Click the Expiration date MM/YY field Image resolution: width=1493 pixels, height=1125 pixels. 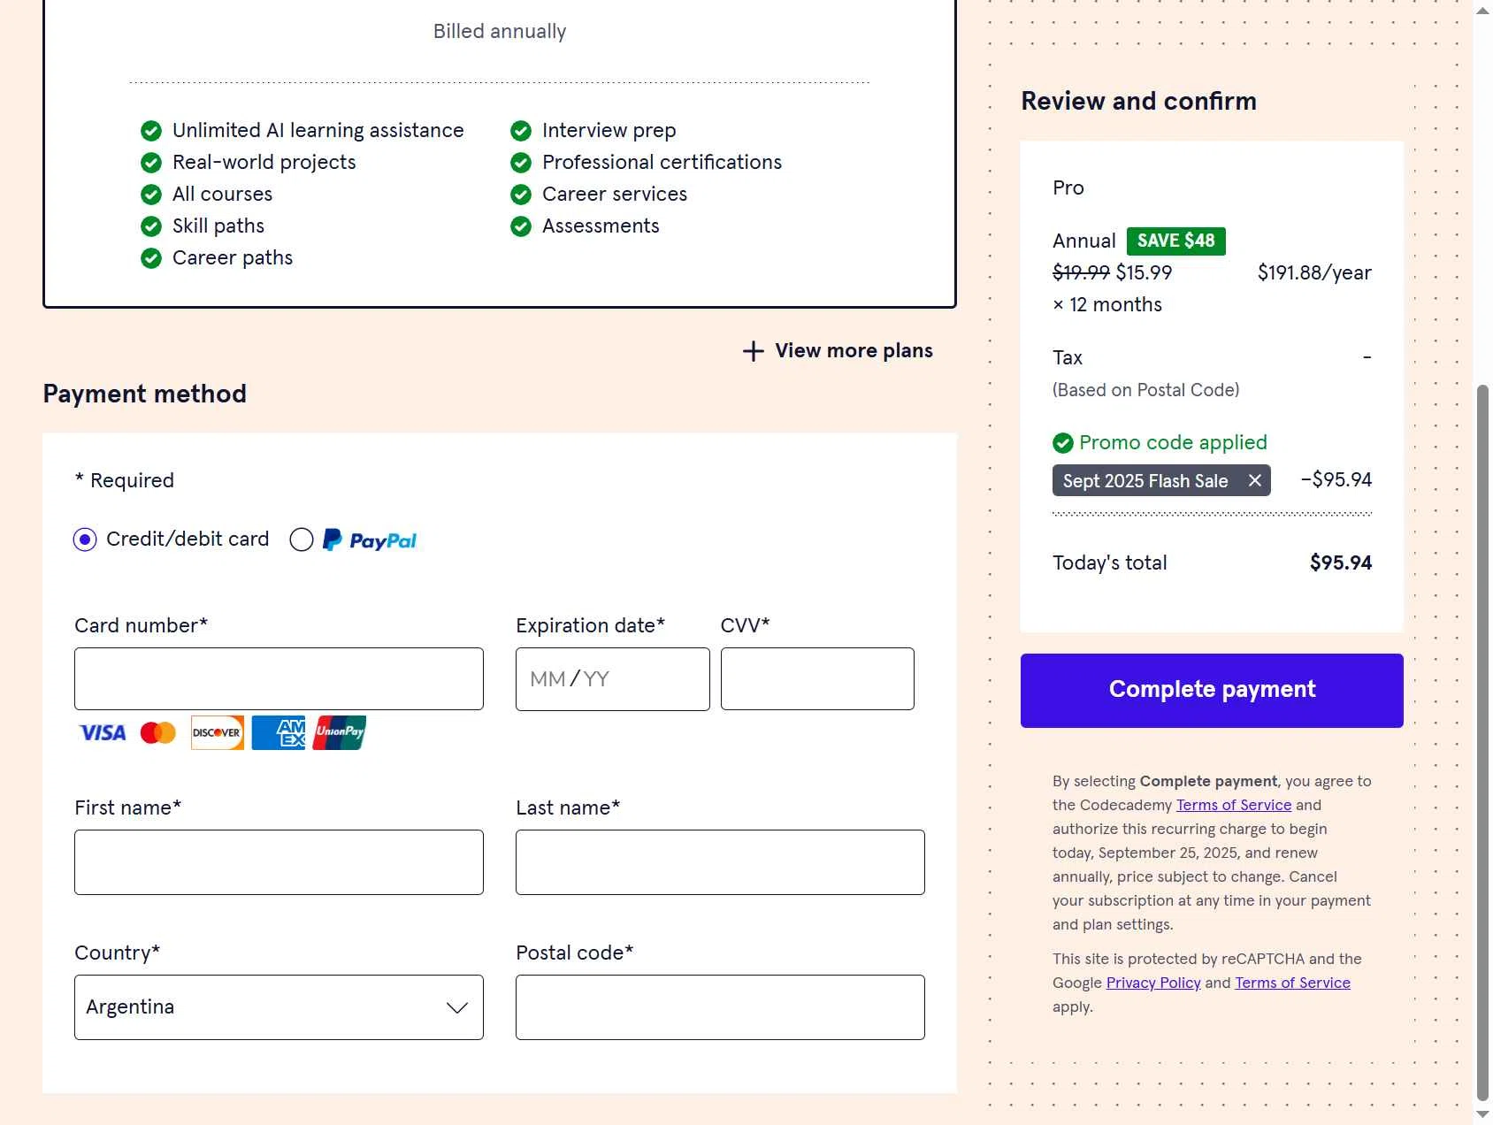click(x=612, y=679)
